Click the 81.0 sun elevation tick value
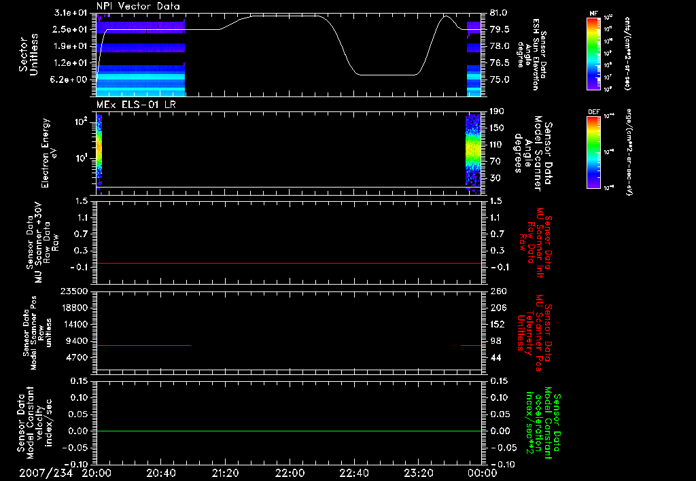This screenshot has height=481, width=696. [x=500, y=13]
